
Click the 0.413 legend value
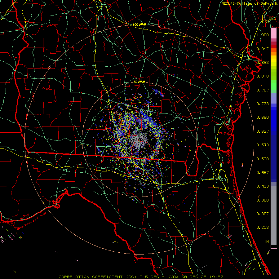click(x=263, y=186)
